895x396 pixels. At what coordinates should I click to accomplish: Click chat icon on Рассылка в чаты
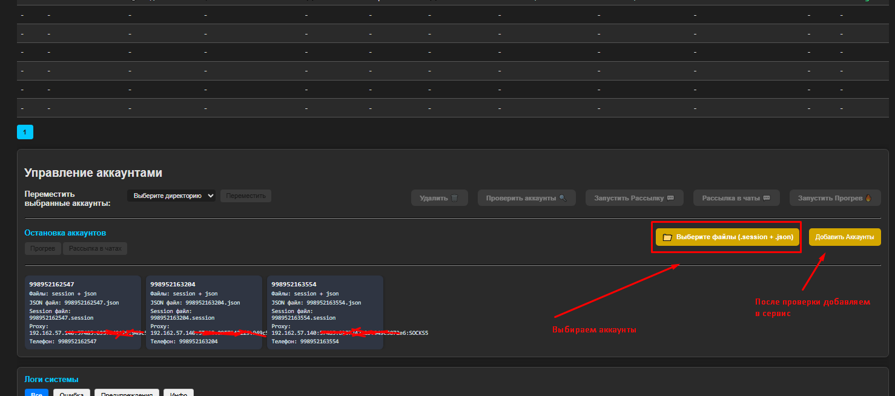767,198
